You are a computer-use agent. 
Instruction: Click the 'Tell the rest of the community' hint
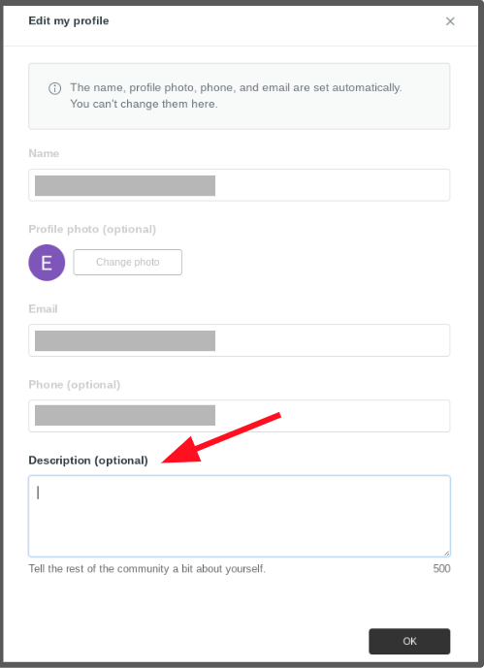[147, 569]
